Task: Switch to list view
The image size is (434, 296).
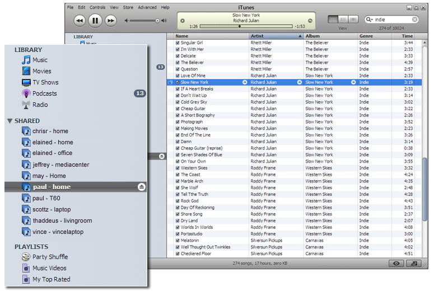Action: (333, 20)
